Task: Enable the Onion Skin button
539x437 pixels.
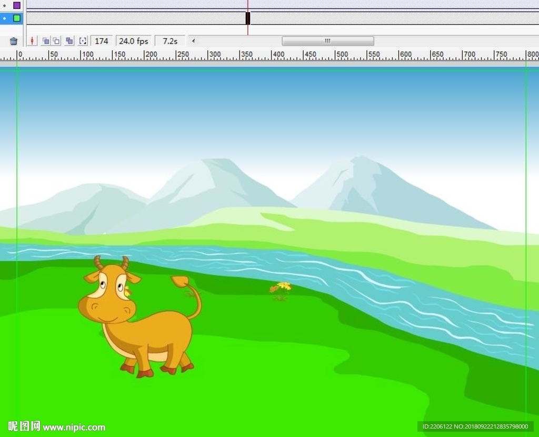Action: [45, 41]
